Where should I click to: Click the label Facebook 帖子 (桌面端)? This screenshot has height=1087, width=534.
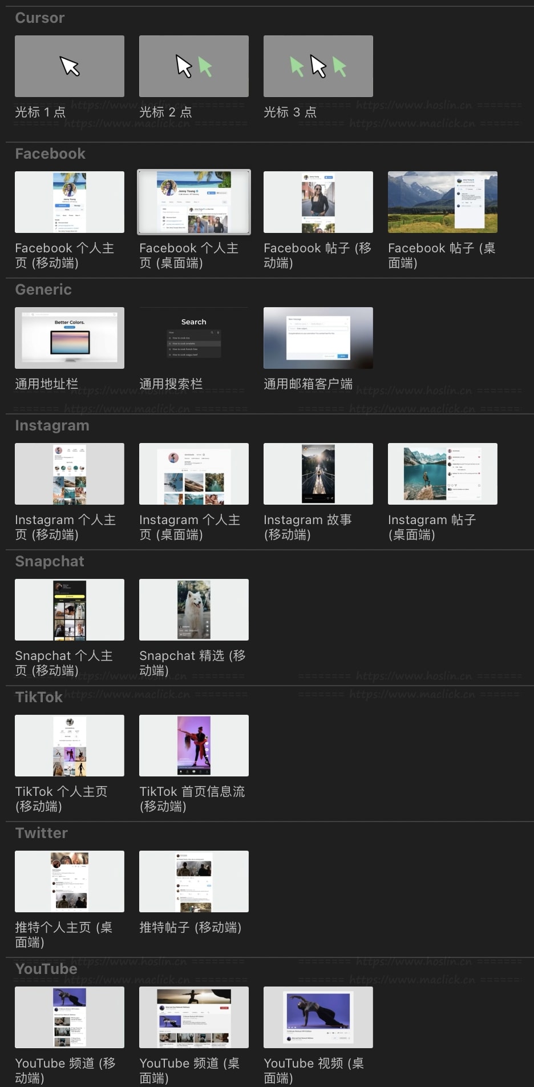coord(442,255)
